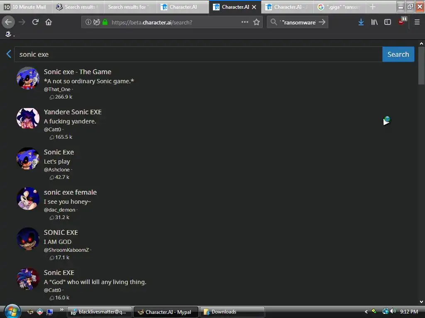Open the Windows Start orb

tap(11, 311)
